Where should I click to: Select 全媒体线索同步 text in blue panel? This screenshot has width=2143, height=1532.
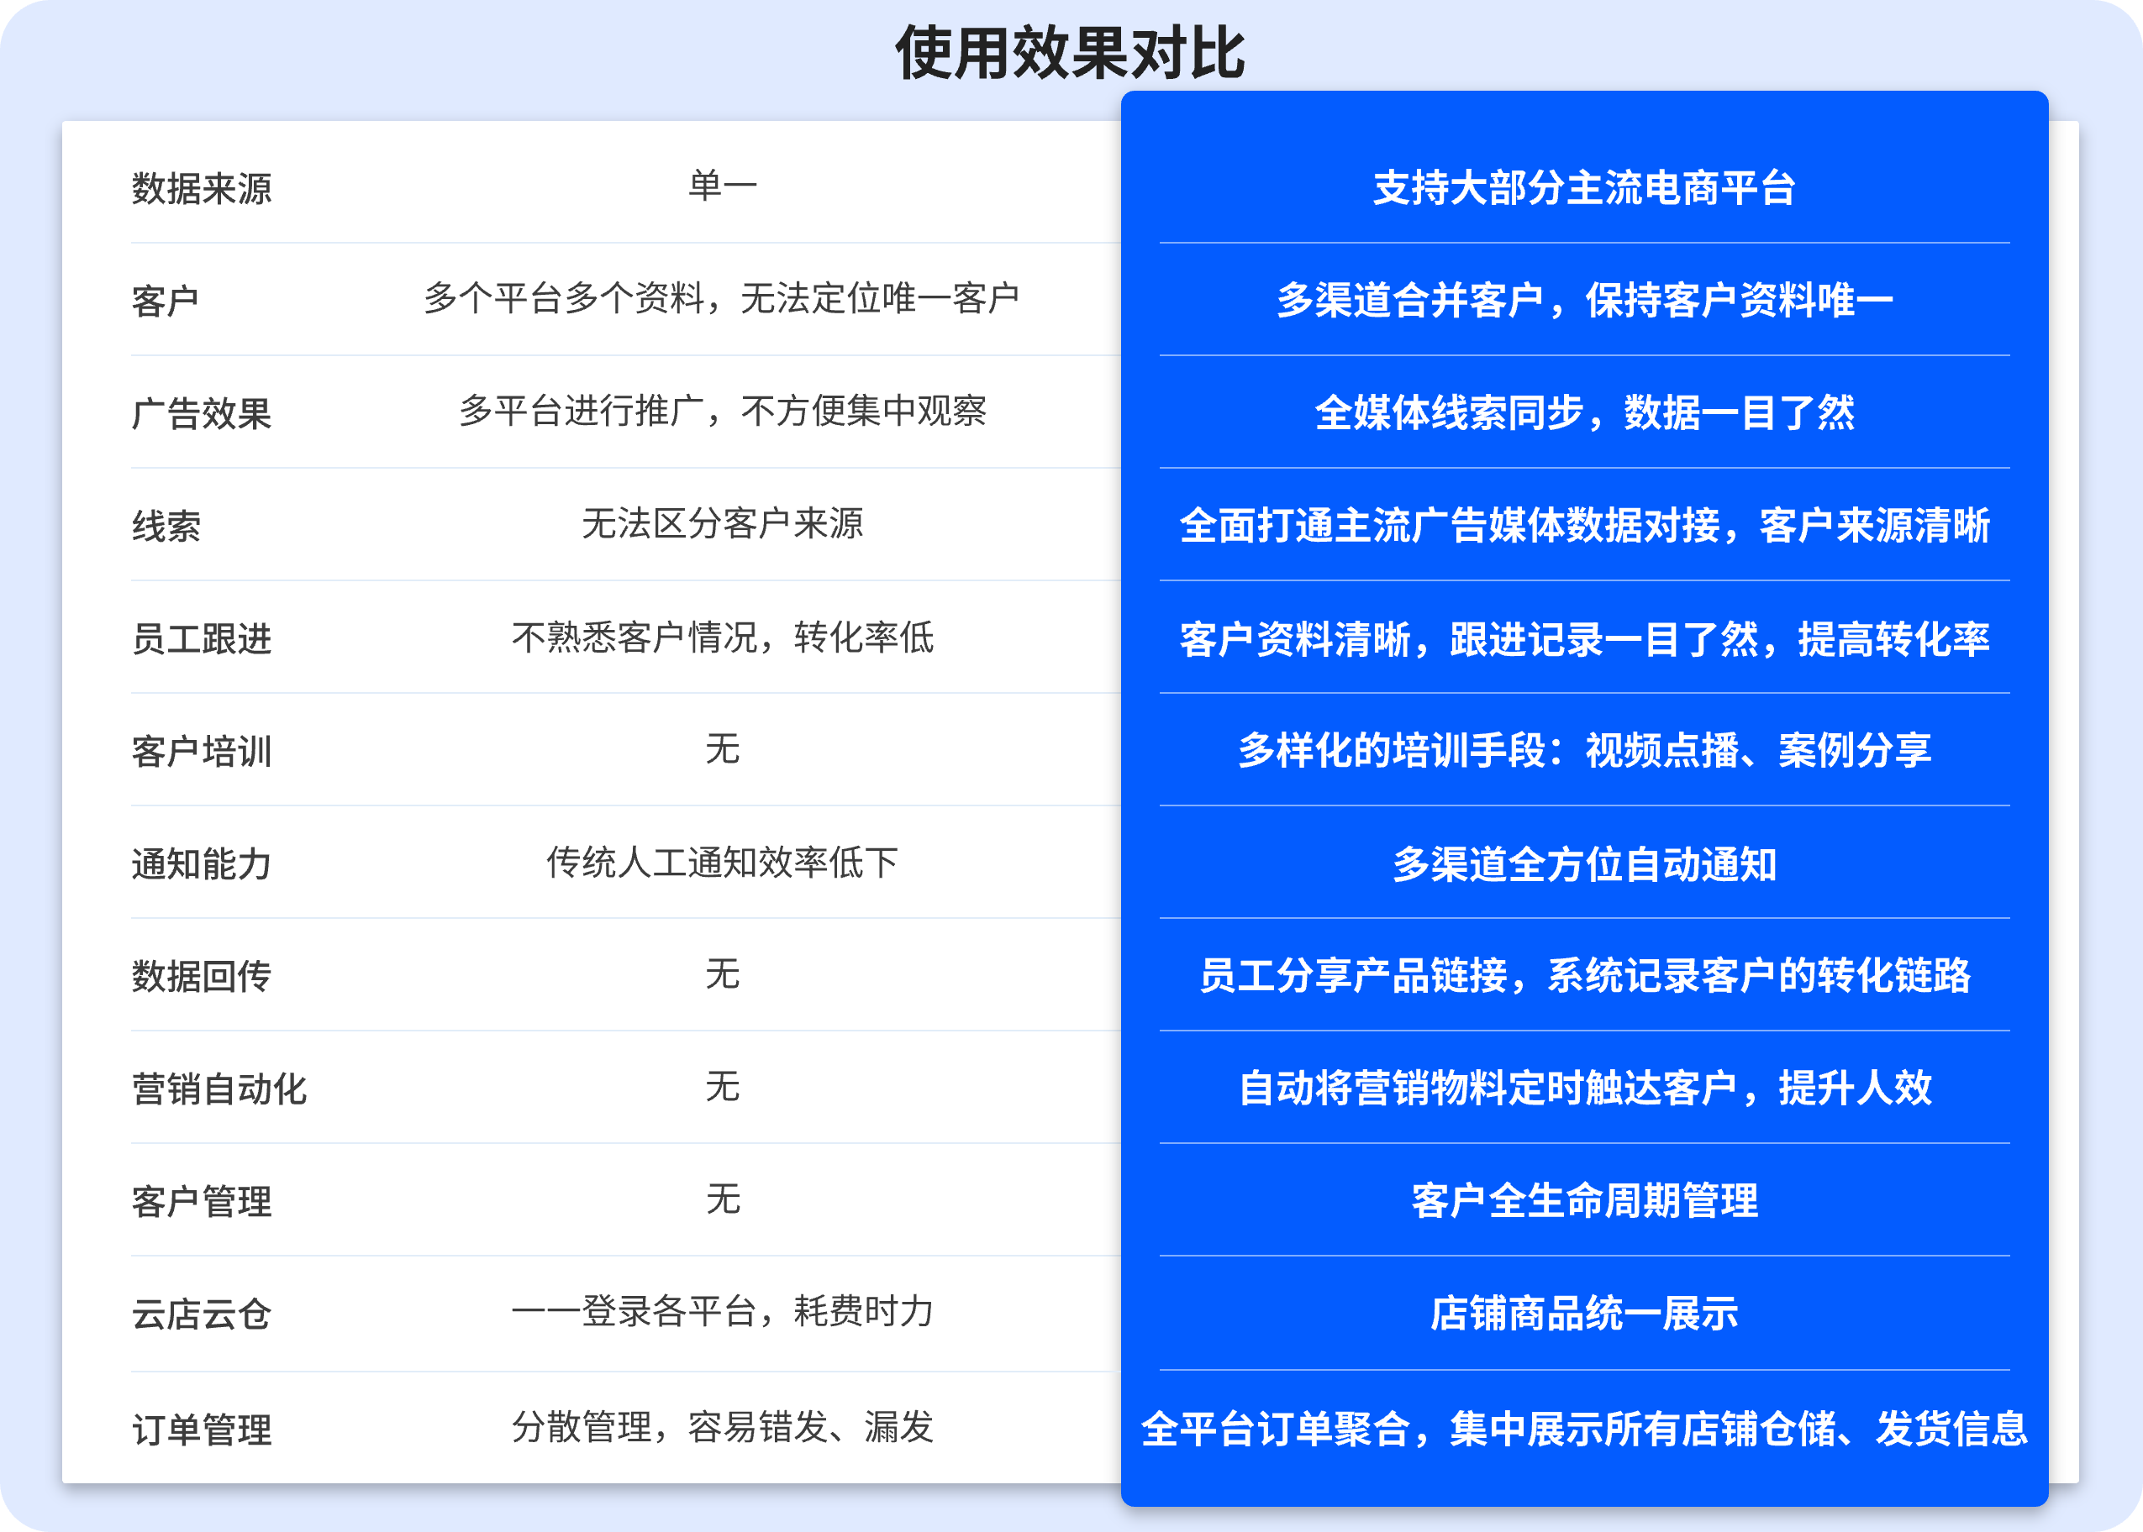coord(1449,412)
